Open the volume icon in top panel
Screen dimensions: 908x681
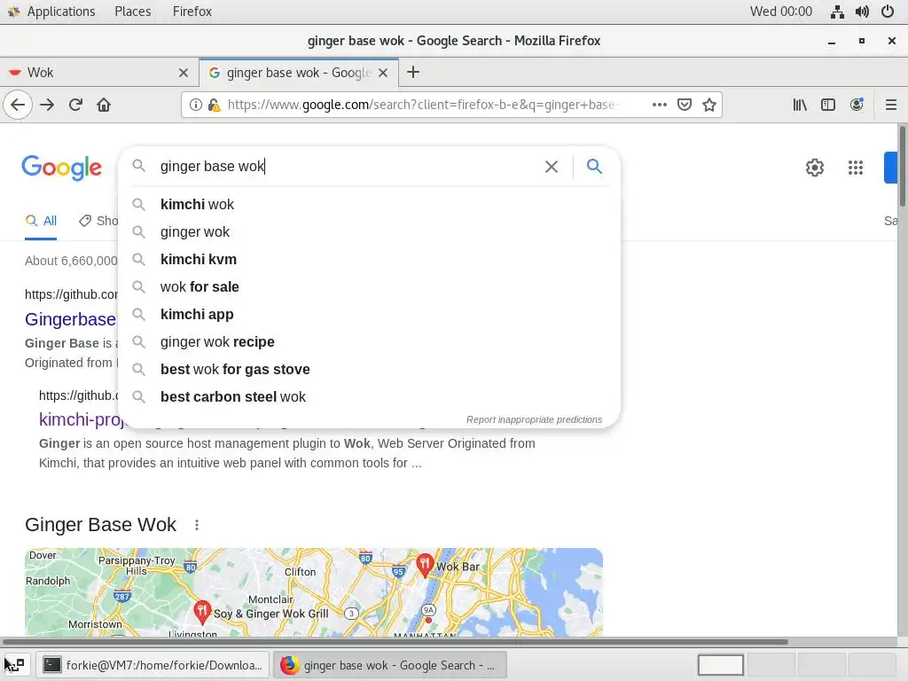[x=862, y=12]
